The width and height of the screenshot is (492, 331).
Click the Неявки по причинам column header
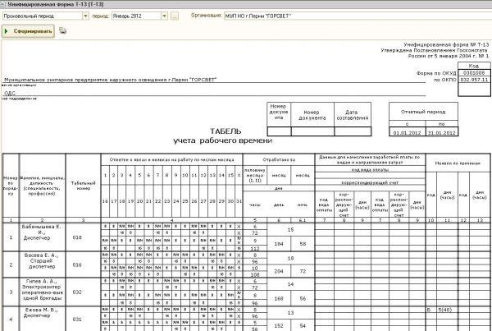pyautogui.click(x=458, y=163)
